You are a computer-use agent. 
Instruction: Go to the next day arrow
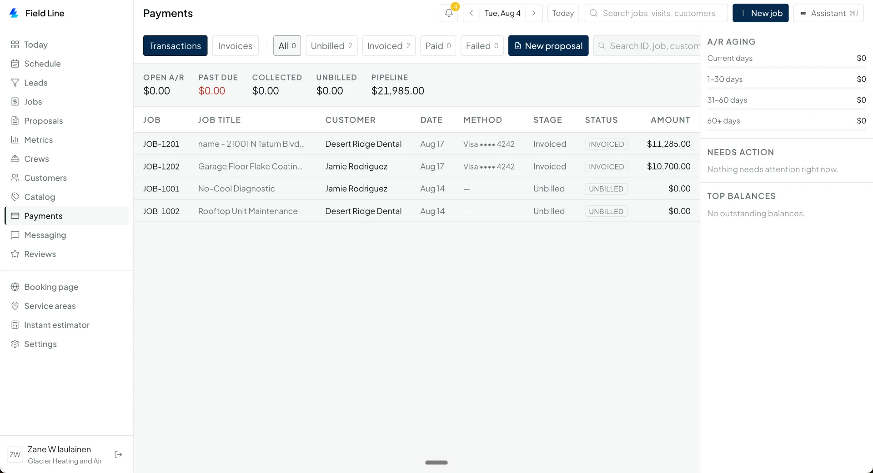click(534, 13)
